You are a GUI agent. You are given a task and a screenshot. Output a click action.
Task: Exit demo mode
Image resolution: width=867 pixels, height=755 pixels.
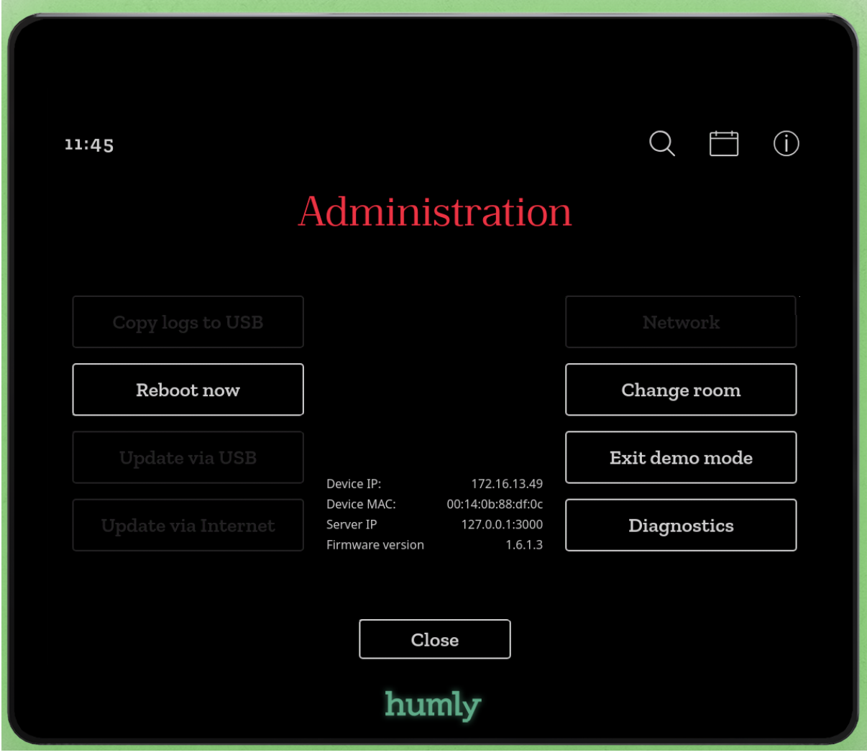click(x=681, y=457)
